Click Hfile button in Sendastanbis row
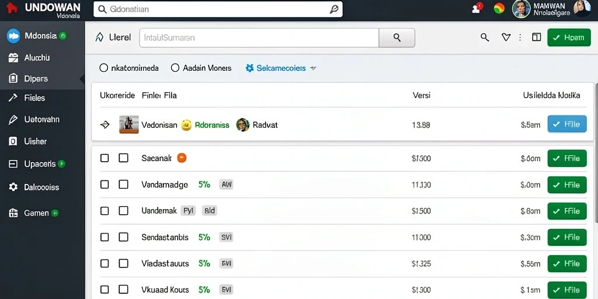This screenshot has height=299, width=598. pyautogui.click(x=567, y=237)
